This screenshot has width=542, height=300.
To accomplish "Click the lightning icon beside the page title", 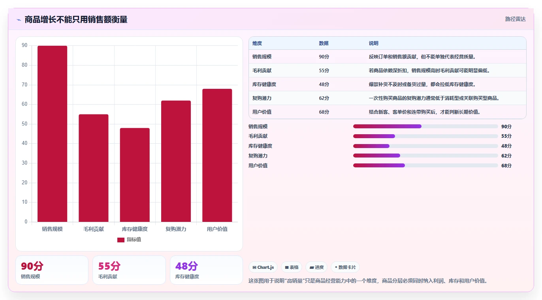I will 19,20.
